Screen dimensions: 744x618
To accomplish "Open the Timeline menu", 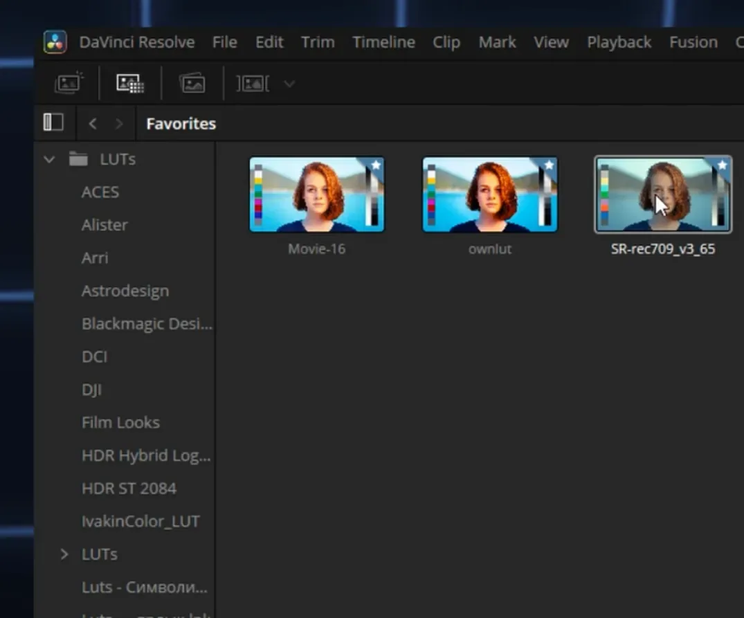I will (384, 42).
